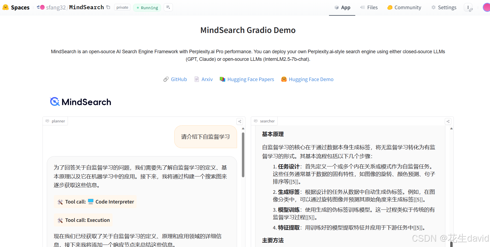Click the sfang32 owner avatar icon
This screenshot has height=247, width=490.
coord(42,7)
